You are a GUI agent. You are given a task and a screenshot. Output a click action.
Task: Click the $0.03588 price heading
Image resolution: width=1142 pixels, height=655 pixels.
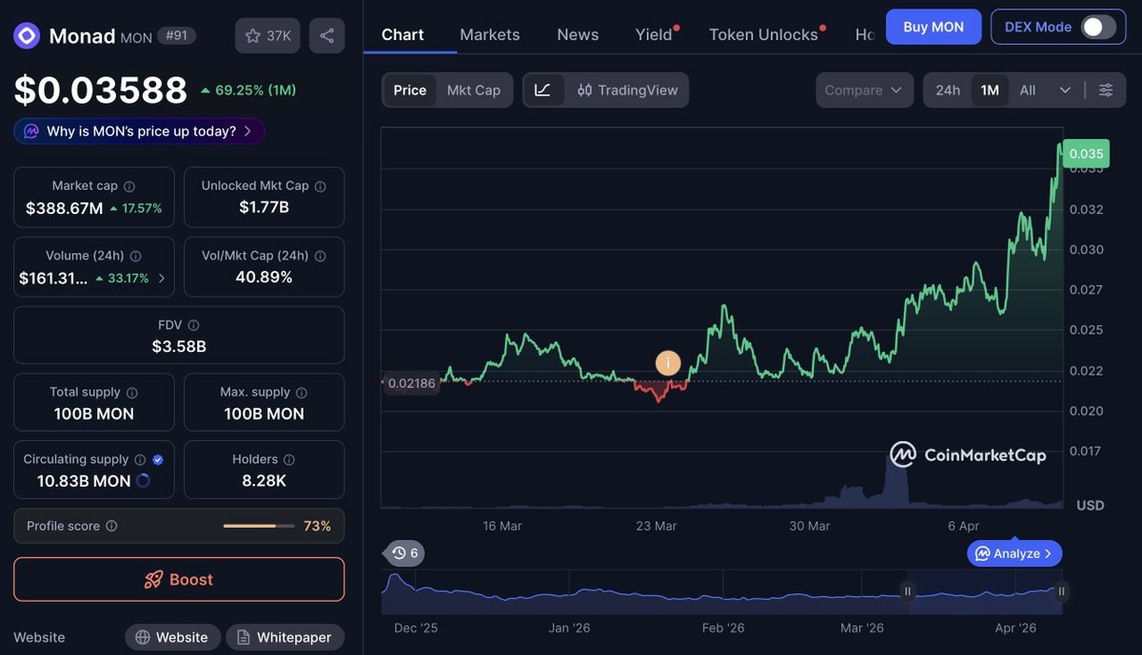pos(101,90)
